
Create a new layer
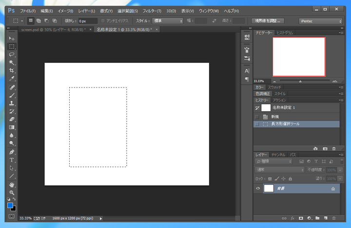(326, 218)
